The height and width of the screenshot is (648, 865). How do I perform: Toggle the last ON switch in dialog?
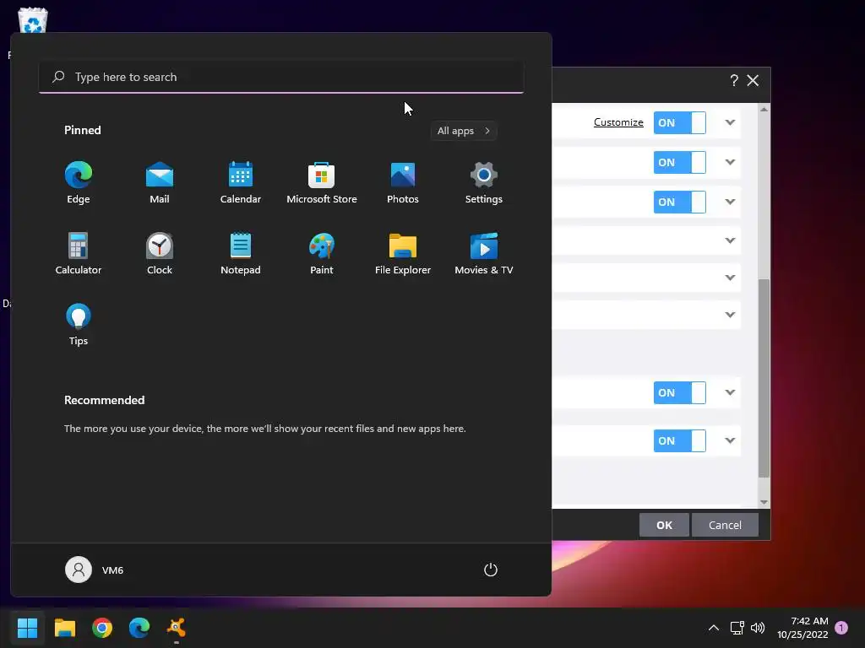pos(680,440)
